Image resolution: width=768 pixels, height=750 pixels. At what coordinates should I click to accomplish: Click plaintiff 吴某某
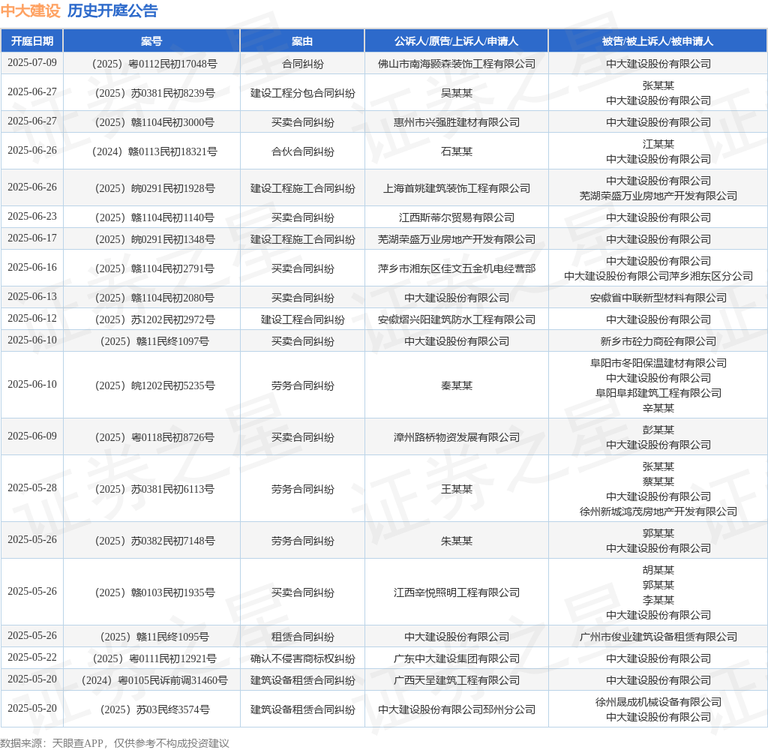(457, 93)
